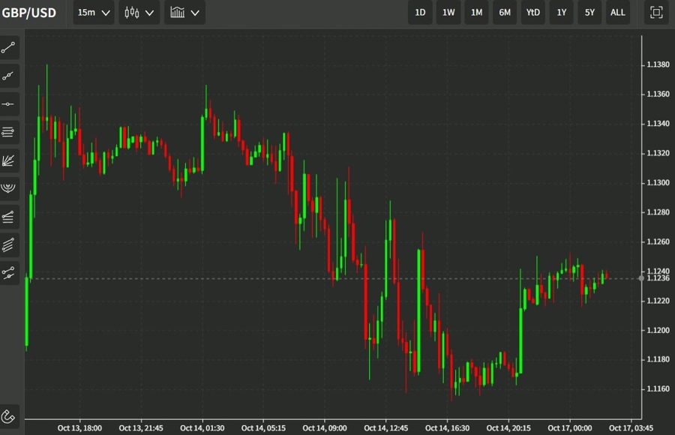This screenshot has height=435, width=675.
Task: Set chart range to 1M
Action: tap(476, 13)
